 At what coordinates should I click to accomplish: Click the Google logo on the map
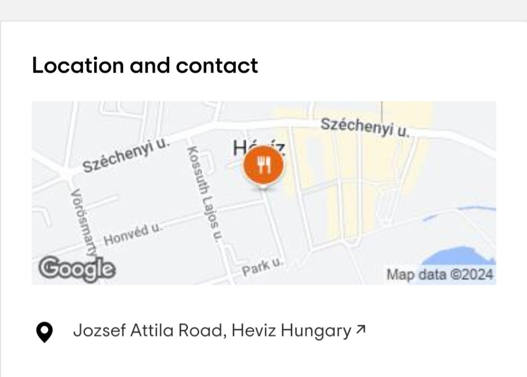[77, 268]
